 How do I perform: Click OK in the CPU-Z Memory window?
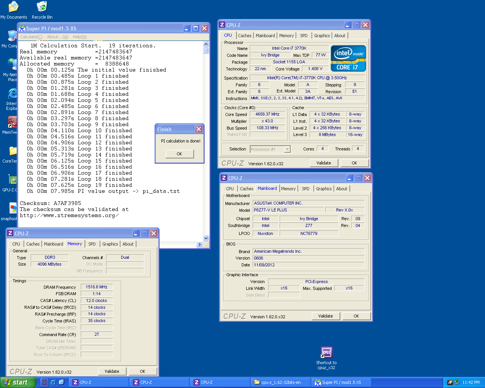point(142,371)
